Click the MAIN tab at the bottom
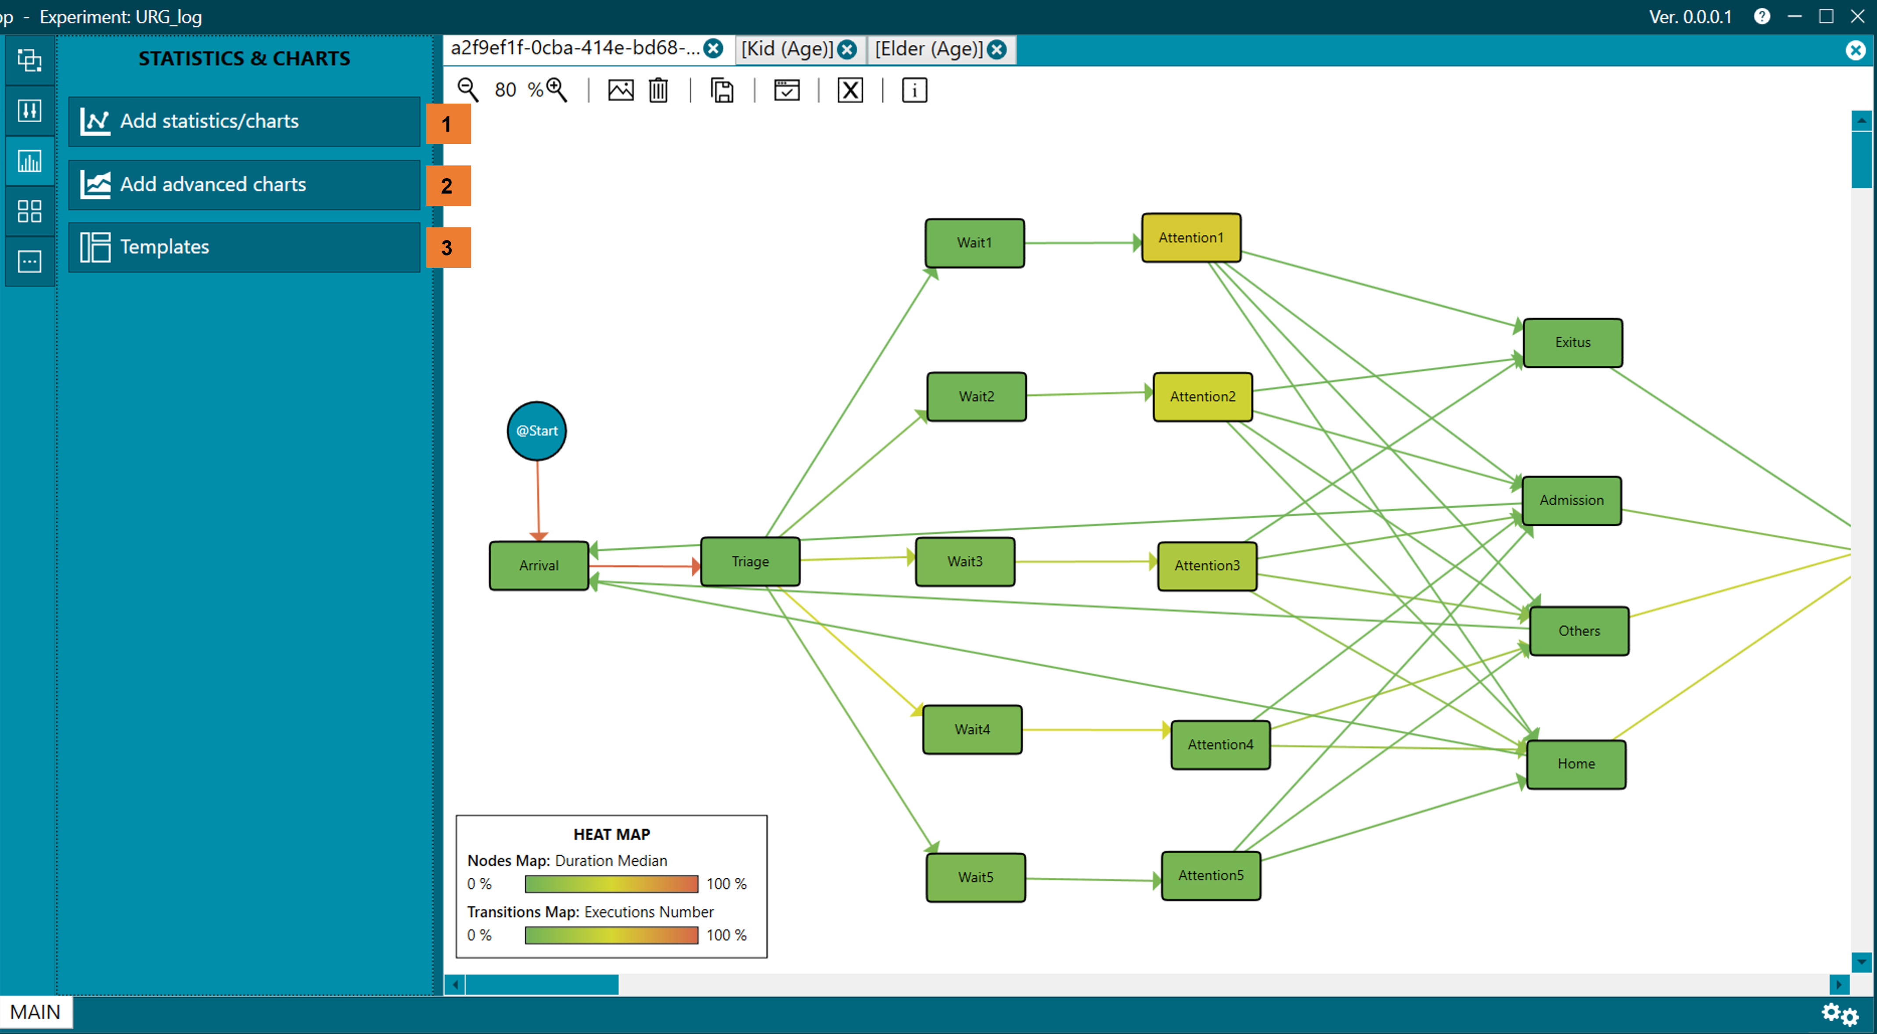1877x1034 pixels. 36,1012
